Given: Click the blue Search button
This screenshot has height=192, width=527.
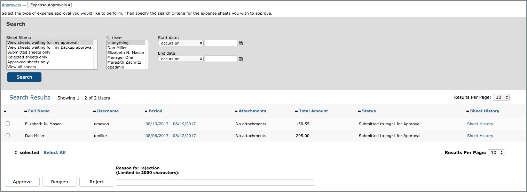Looking at the screenshot, I should click(24, 77).
